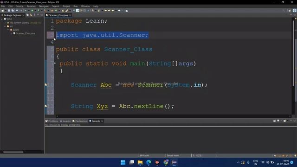Click the Debug toolbar button
This screenshot has width=297, height=167.
point(26,11)
